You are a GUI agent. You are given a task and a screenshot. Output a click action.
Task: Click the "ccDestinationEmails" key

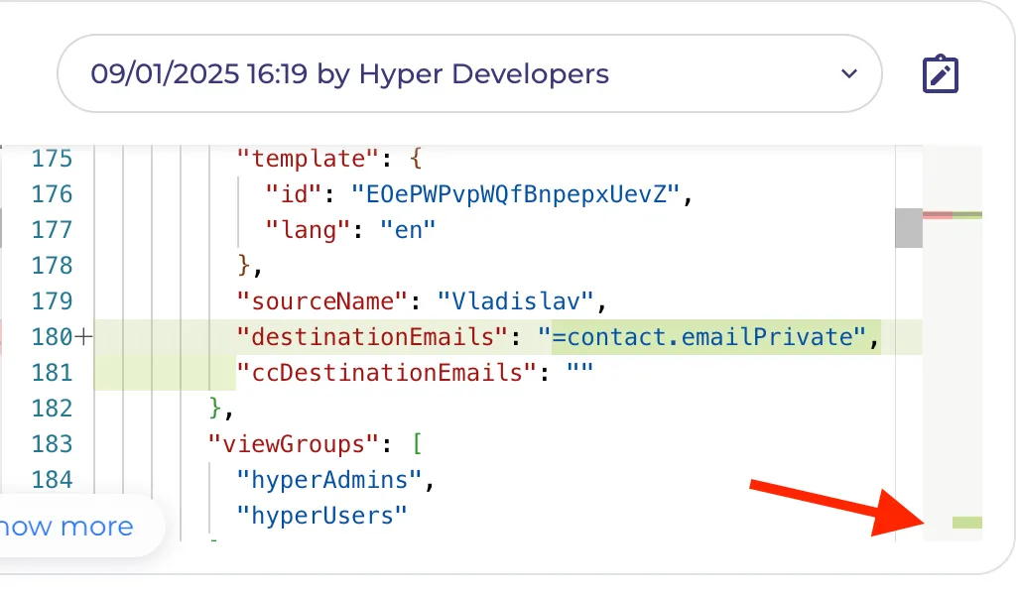point(386,373)
